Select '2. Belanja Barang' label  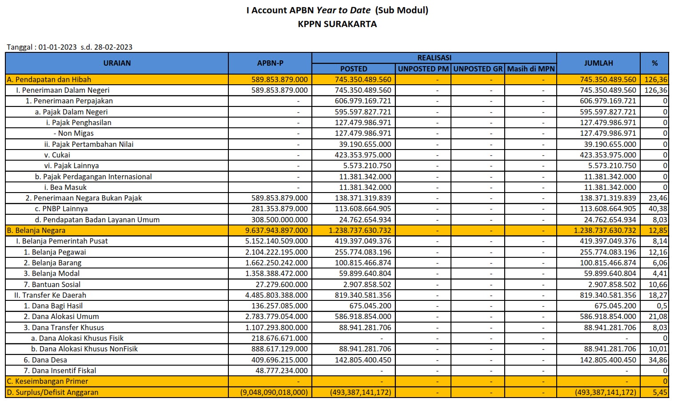(x=52, y=263)
